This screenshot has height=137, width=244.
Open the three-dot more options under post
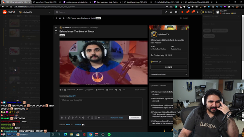(124, 90)
